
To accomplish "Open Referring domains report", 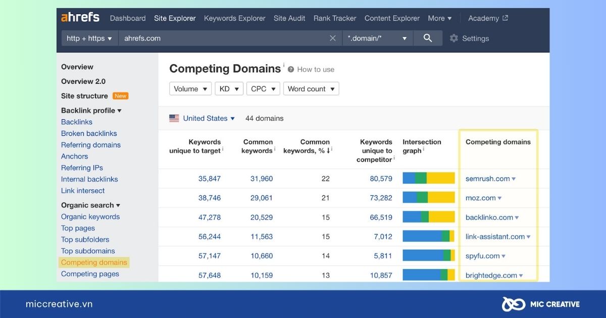I will 91,145.
